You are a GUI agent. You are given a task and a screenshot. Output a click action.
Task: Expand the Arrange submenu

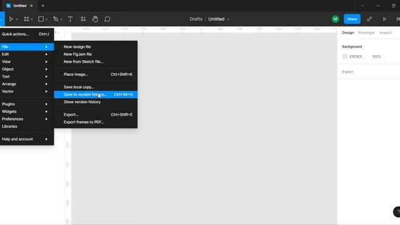click(x=27, y=84)
